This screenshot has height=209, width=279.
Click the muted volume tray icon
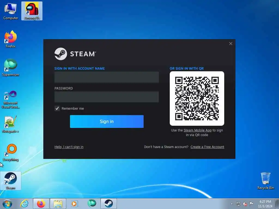coord(245,204)
